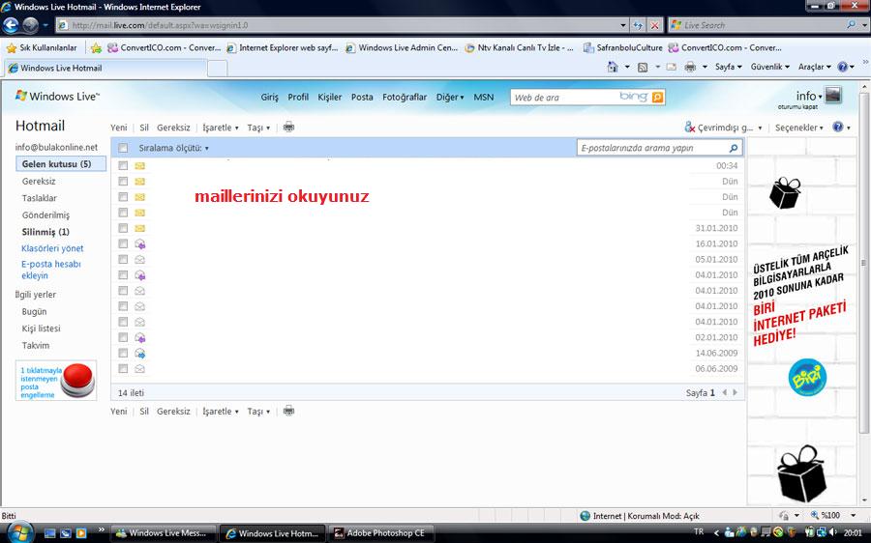Open Fotoğraflar in Windows Live navigation
Image resolution: width=871 pixels, height=543 pixels.
click(x=405, y=97)
